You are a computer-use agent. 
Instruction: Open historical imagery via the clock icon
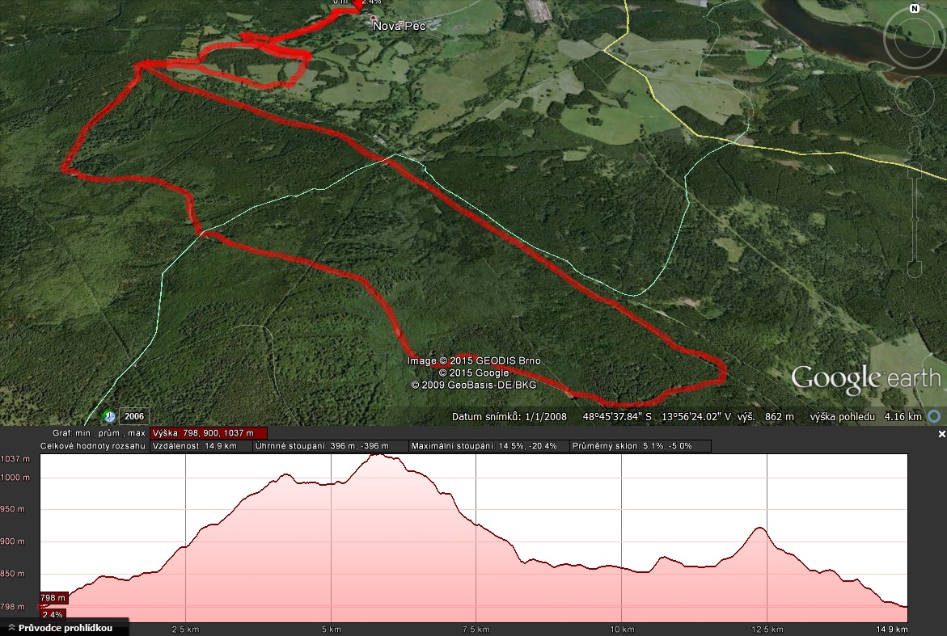click(x=109, y=416)
